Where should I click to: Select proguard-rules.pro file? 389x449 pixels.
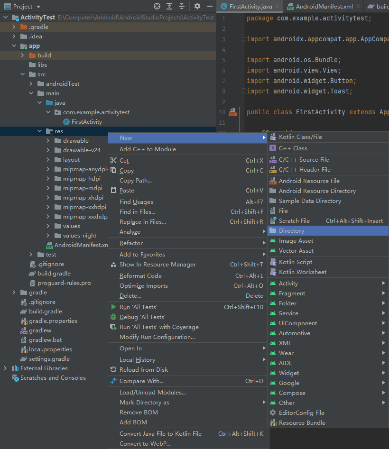60,283
